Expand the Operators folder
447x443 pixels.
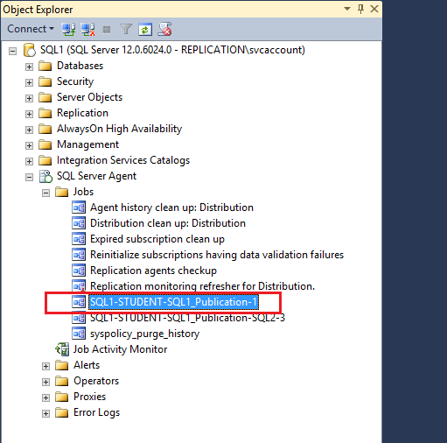[x=45, y=382]
